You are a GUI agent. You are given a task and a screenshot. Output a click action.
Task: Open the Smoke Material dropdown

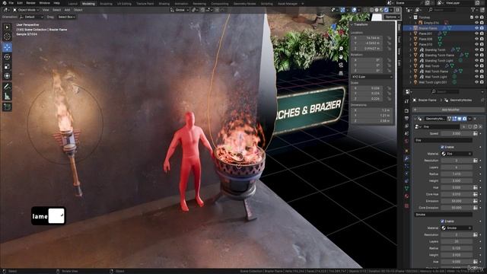457,228
